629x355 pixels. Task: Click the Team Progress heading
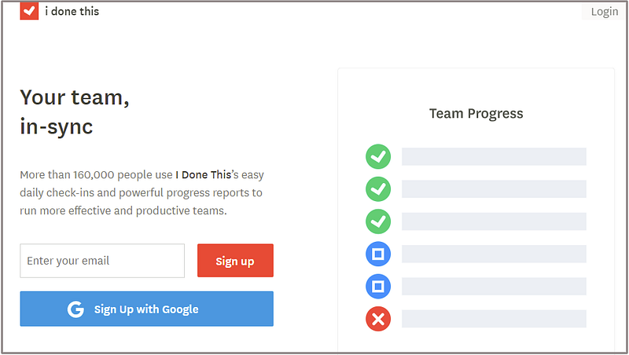[x=476, y=113]
